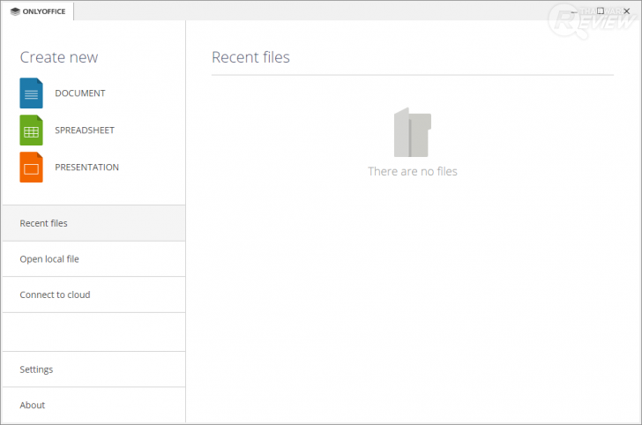
Task: Click the Recent files panel heading
Action: click(x=250, y=57)
